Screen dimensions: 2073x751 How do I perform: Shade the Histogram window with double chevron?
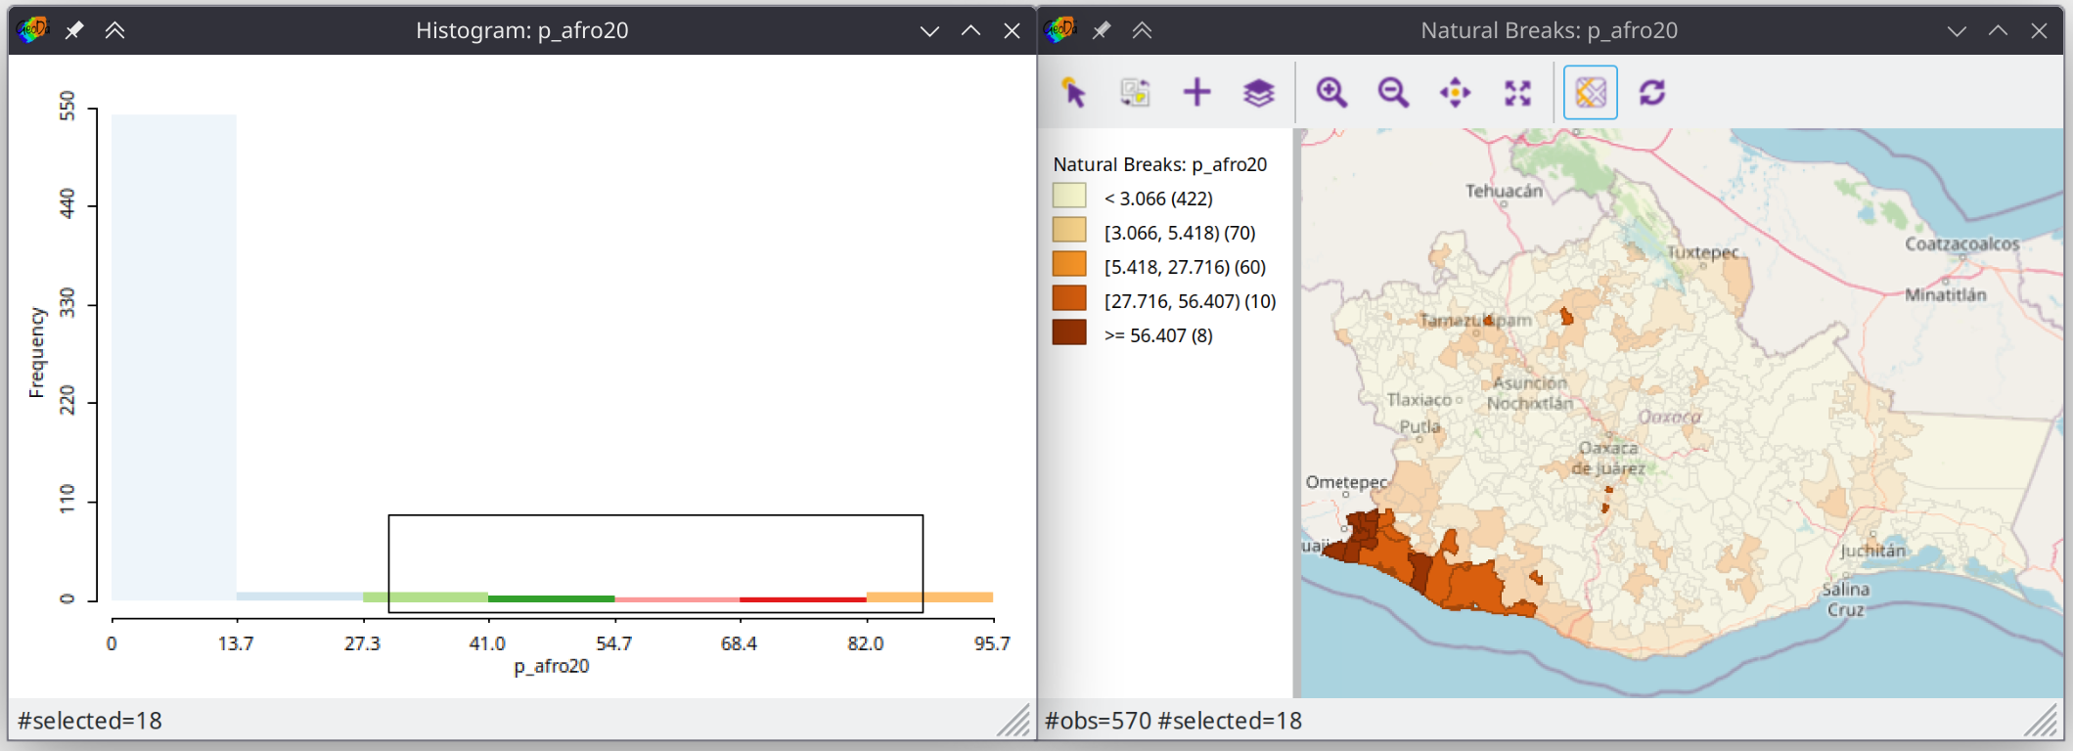(x=114, y=30)
